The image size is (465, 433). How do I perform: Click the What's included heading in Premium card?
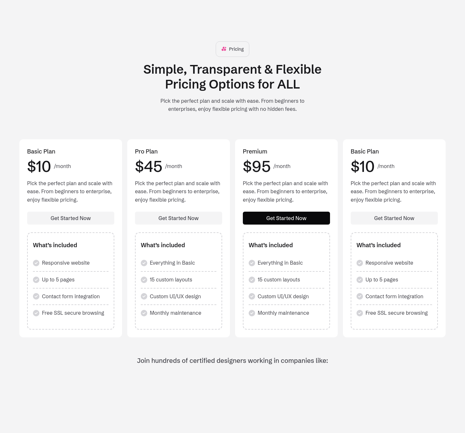pos(271,245)
